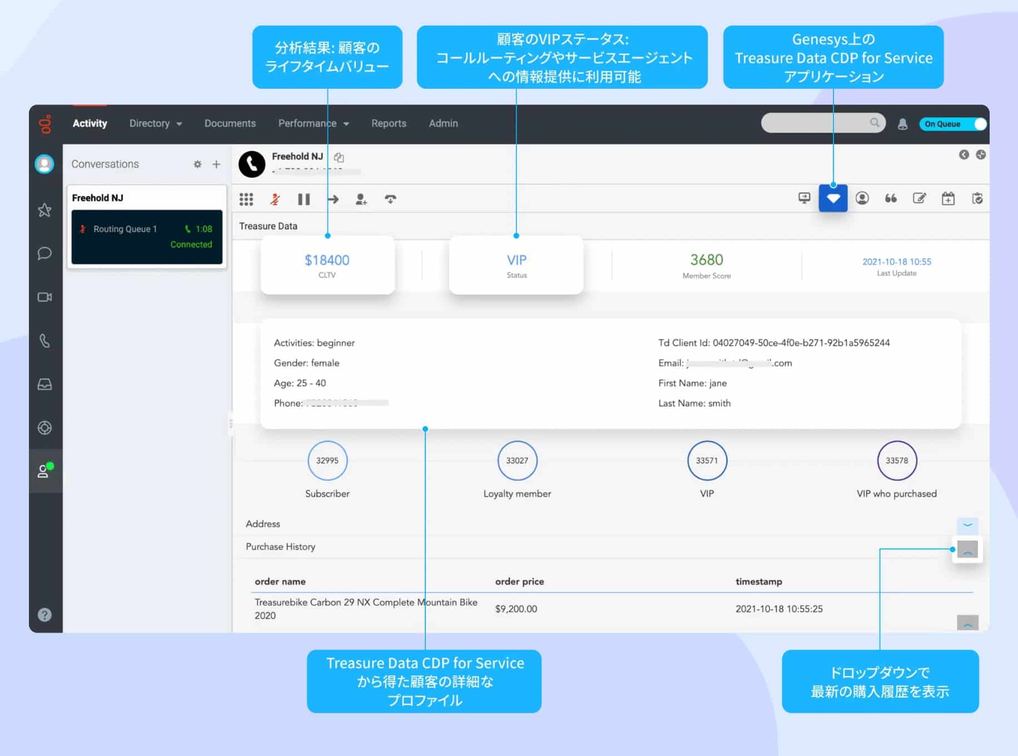Click the Subscriber segment circle 32995
The image size is (1018, 756).
point(327,460)
